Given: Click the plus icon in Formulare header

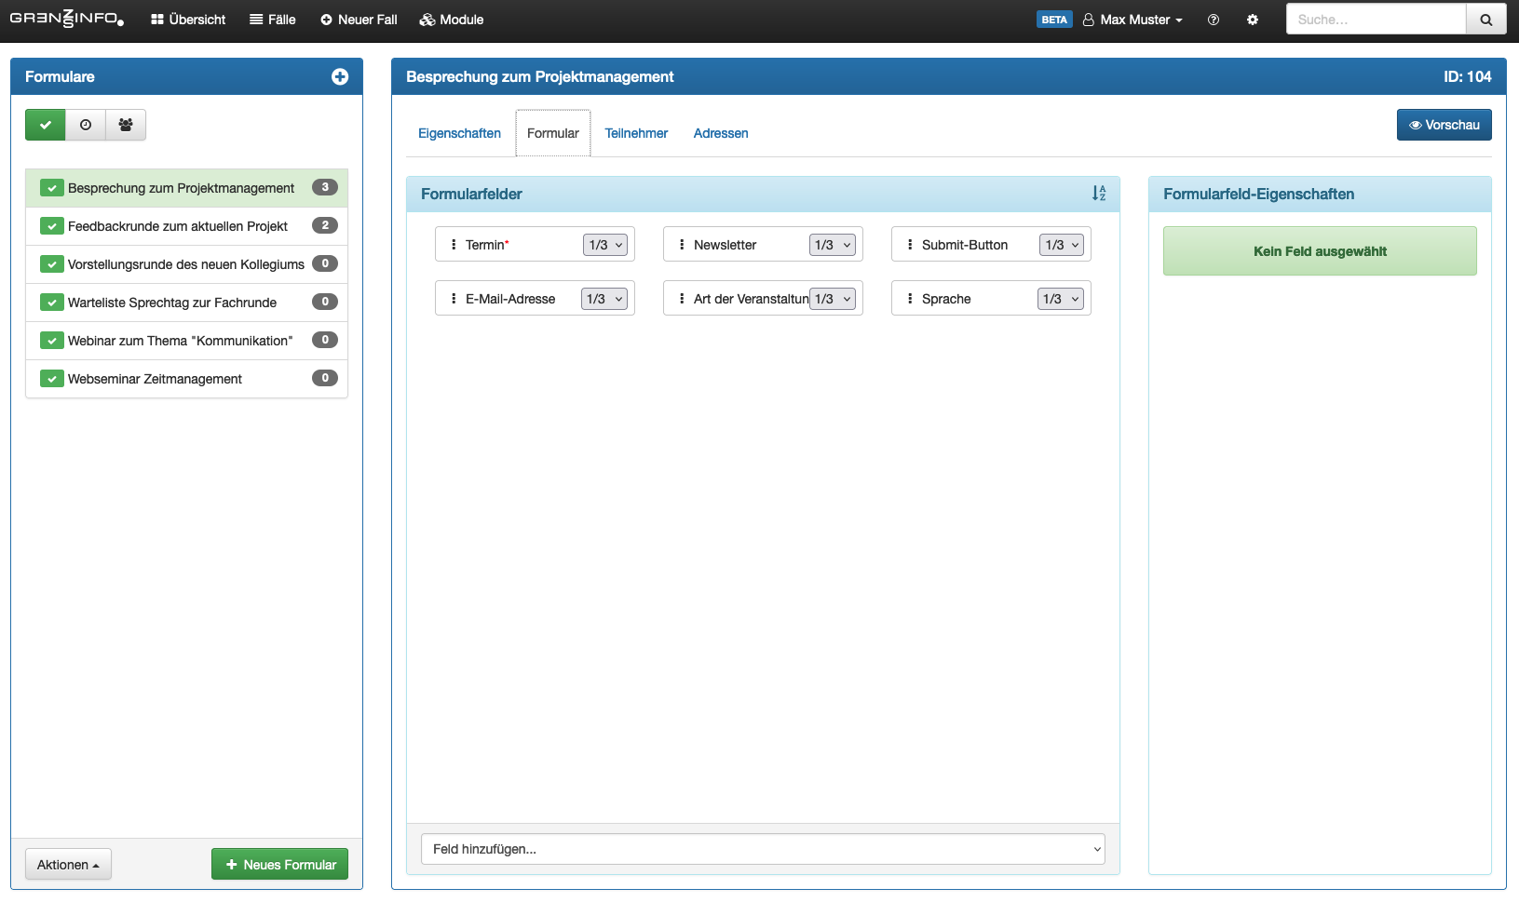Looking at the screenshot, I should tap(340, 77).
